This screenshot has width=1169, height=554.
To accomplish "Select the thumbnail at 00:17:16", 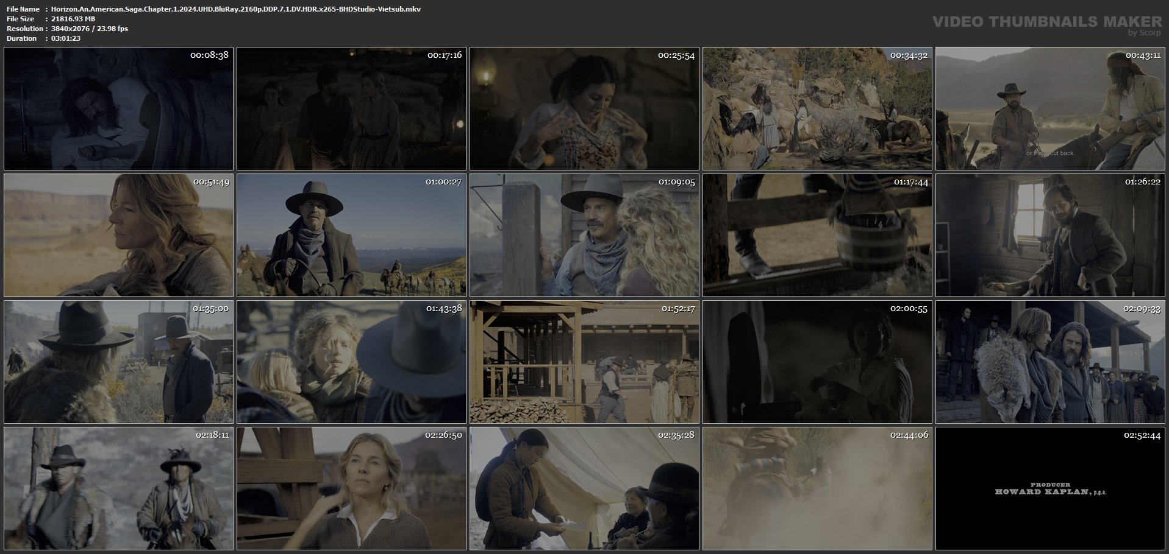I will coord(351,108).
